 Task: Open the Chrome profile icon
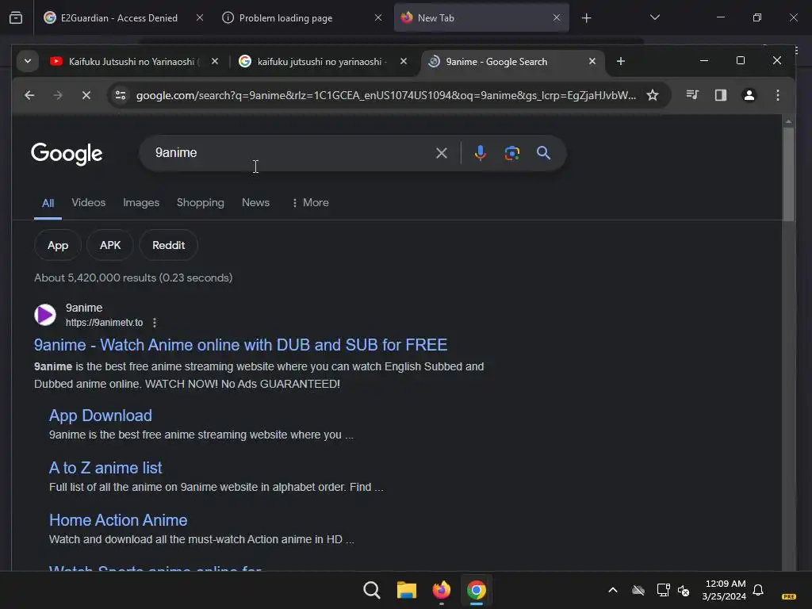click(x=749, y=95)
